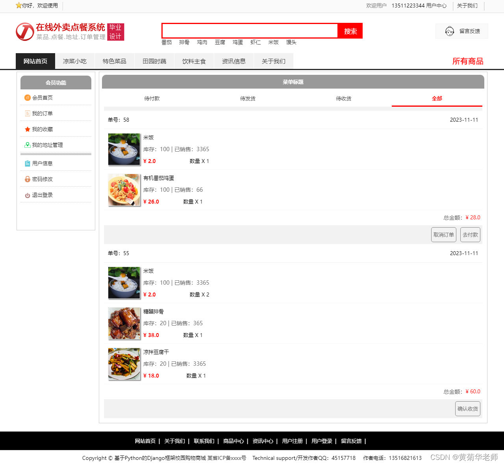Click the 鸡蛋 search keyword
Image resolution: width=504 pixels, height=465 pixels.
click(x=238, y=42)
